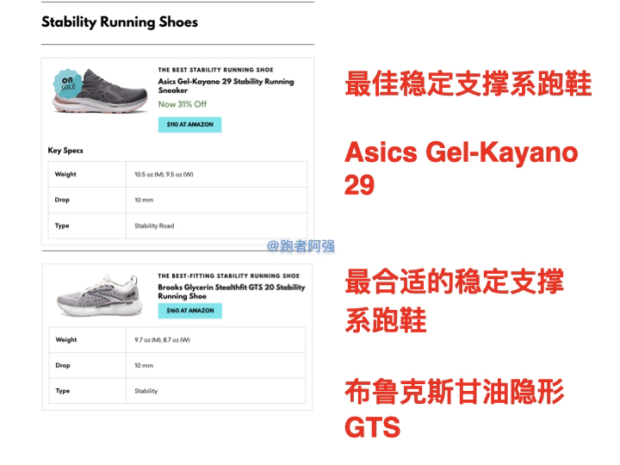Click the Brooks Type row showing Stability

tap(146, 391)
